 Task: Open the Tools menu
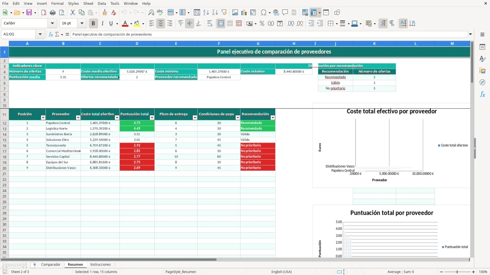(x=115, y=3)
